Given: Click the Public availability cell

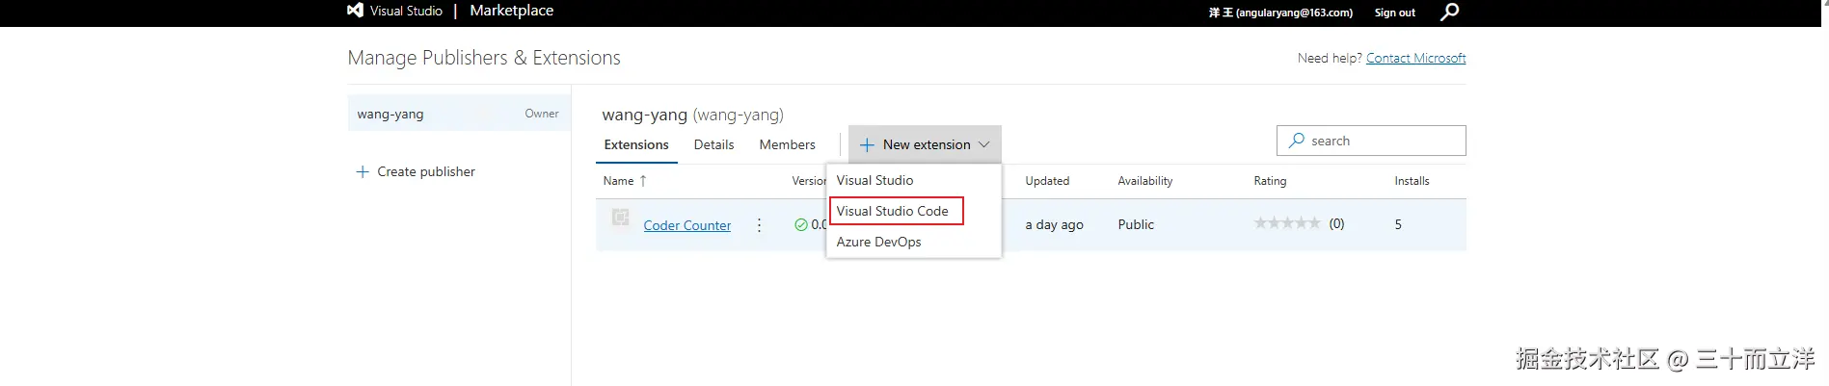Looking at the screenshot, I should 1136,224.
